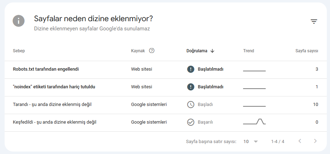
Task: Click the noindex row warning status icon
Action: point(191,87)
